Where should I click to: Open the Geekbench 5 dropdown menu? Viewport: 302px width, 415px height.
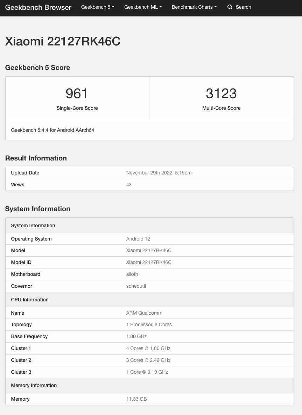[98, 7]
